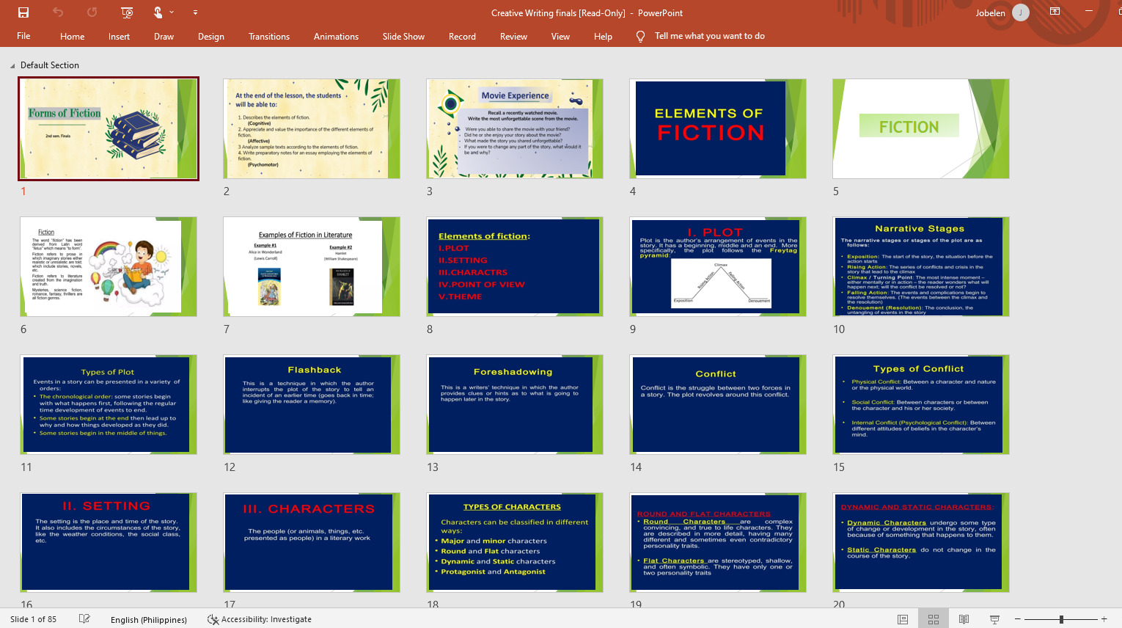Select the 'Types of Conflict' slide thumbnail
1122x628 pixels.
(921, 404)
